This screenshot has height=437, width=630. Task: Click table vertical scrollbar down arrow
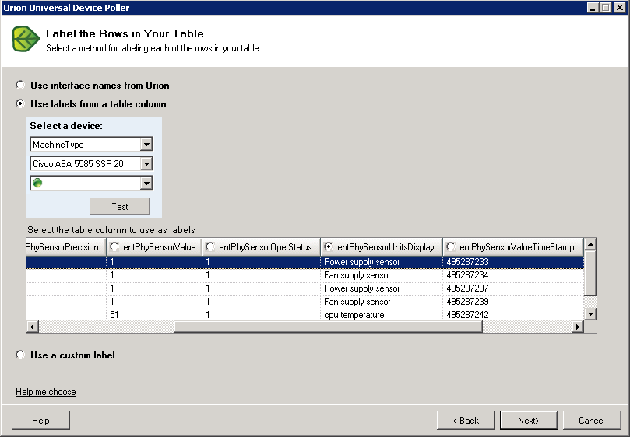(x=590, y=314)
